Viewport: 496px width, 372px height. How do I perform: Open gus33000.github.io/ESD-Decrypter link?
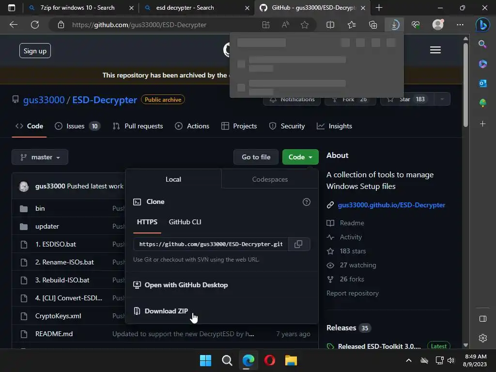click(391, 205)
